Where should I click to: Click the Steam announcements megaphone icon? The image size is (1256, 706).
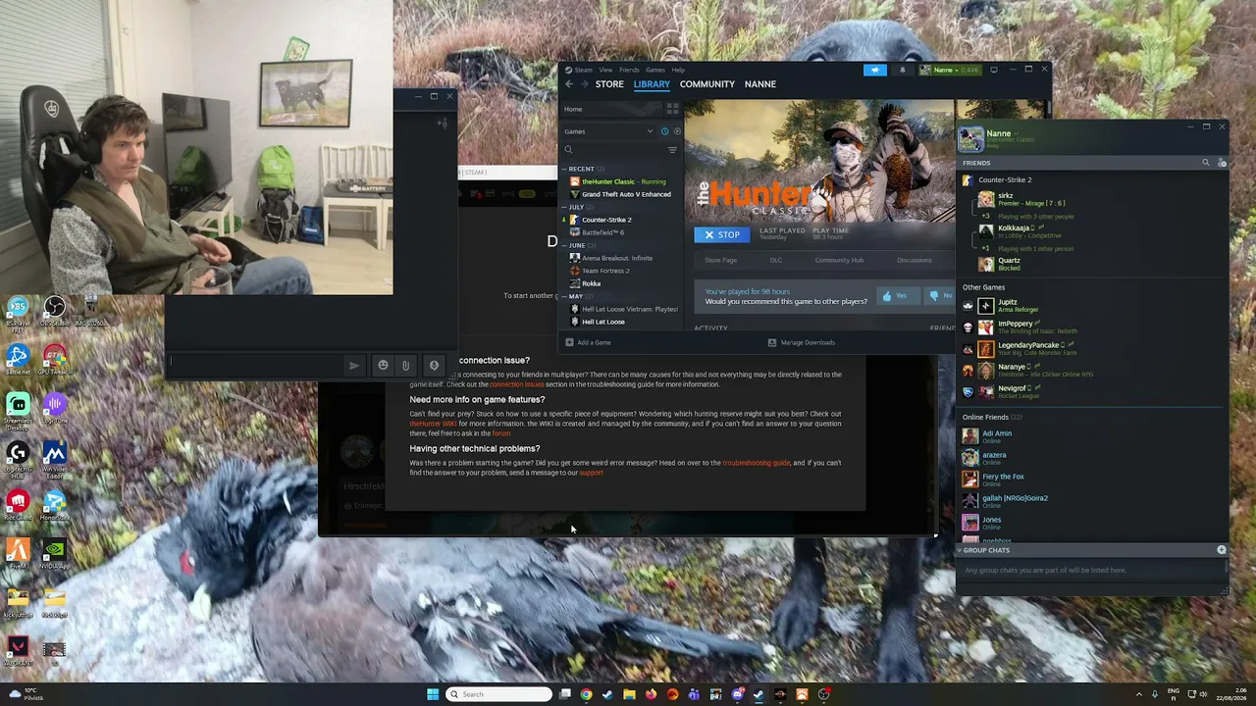pyautogui.click(x=874, y=70)
